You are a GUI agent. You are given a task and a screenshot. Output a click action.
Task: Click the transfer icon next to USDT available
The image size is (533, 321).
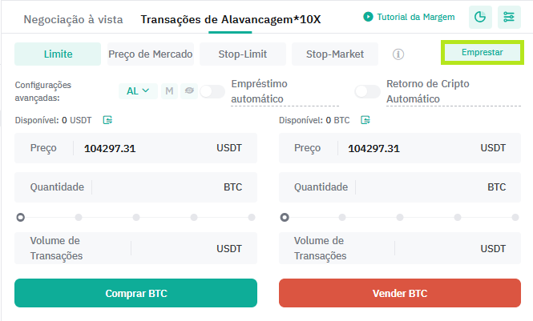pos(107,120)
